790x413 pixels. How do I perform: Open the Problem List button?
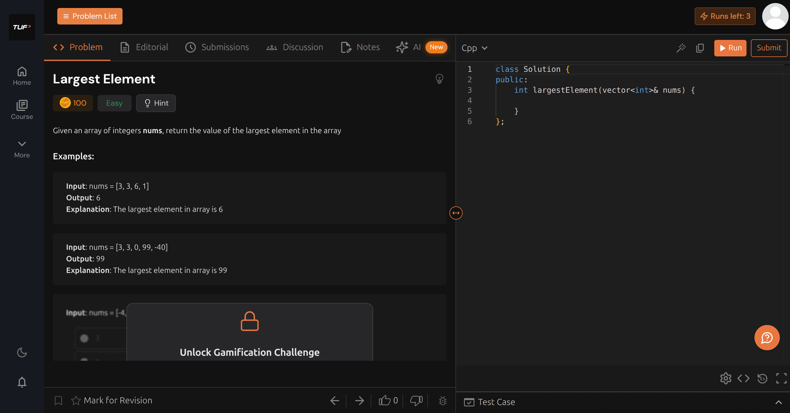89,16
